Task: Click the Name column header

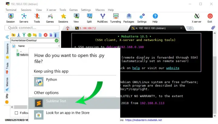Action: click(21, 46)
